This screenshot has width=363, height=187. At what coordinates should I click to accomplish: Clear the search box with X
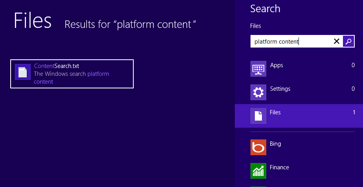337,41
